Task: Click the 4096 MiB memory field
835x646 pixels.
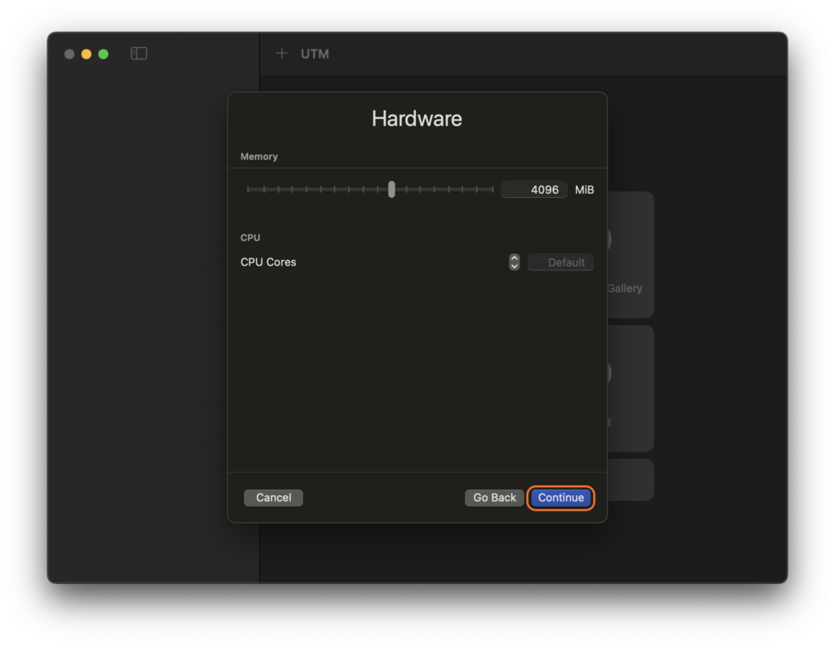Action: pos(534,190)
